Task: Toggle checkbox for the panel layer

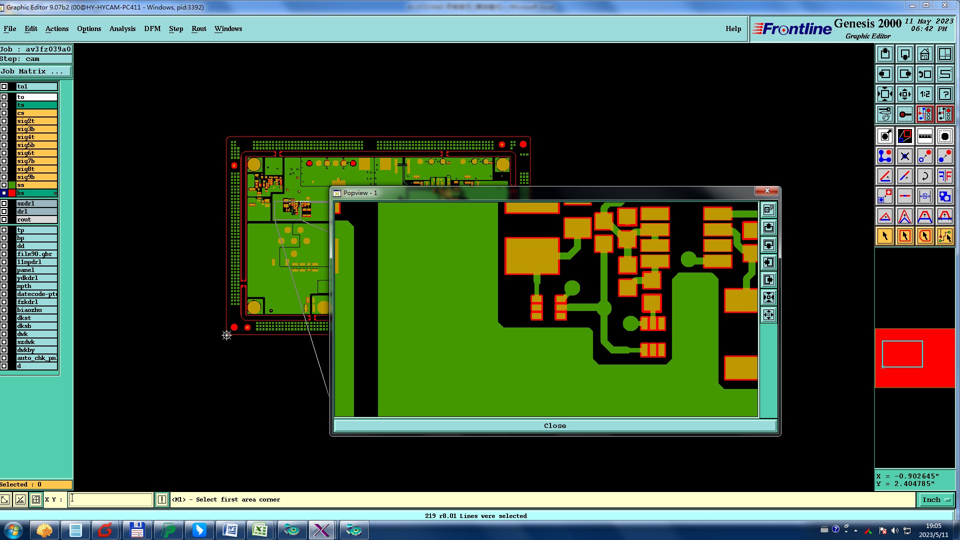Action: point(4,270)
